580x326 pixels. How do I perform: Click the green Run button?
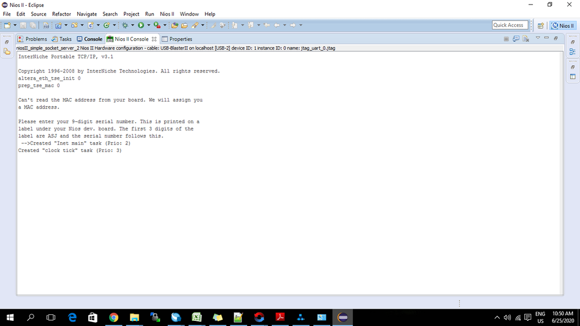tap(141, 25)
